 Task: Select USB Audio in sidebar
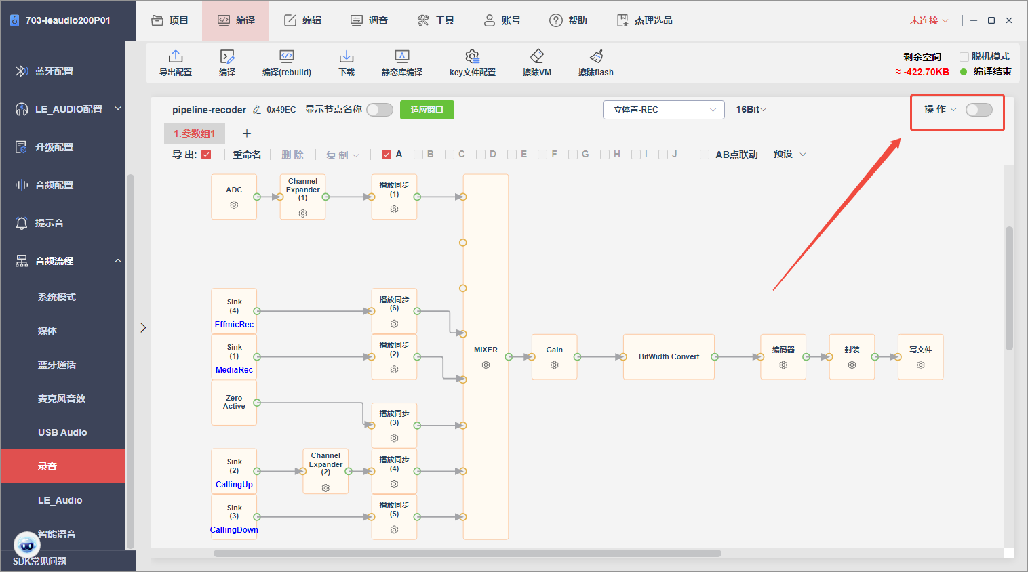coord(63,432)
